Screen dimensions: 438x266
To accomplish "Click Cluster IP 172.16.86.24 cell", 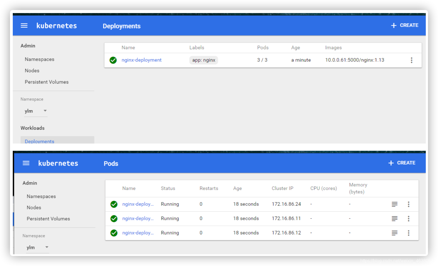I will coord(286,204).
